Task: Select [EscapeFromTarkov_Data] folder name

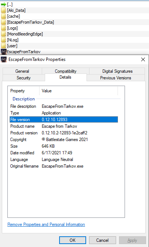Action: click(x=30, y=22)
